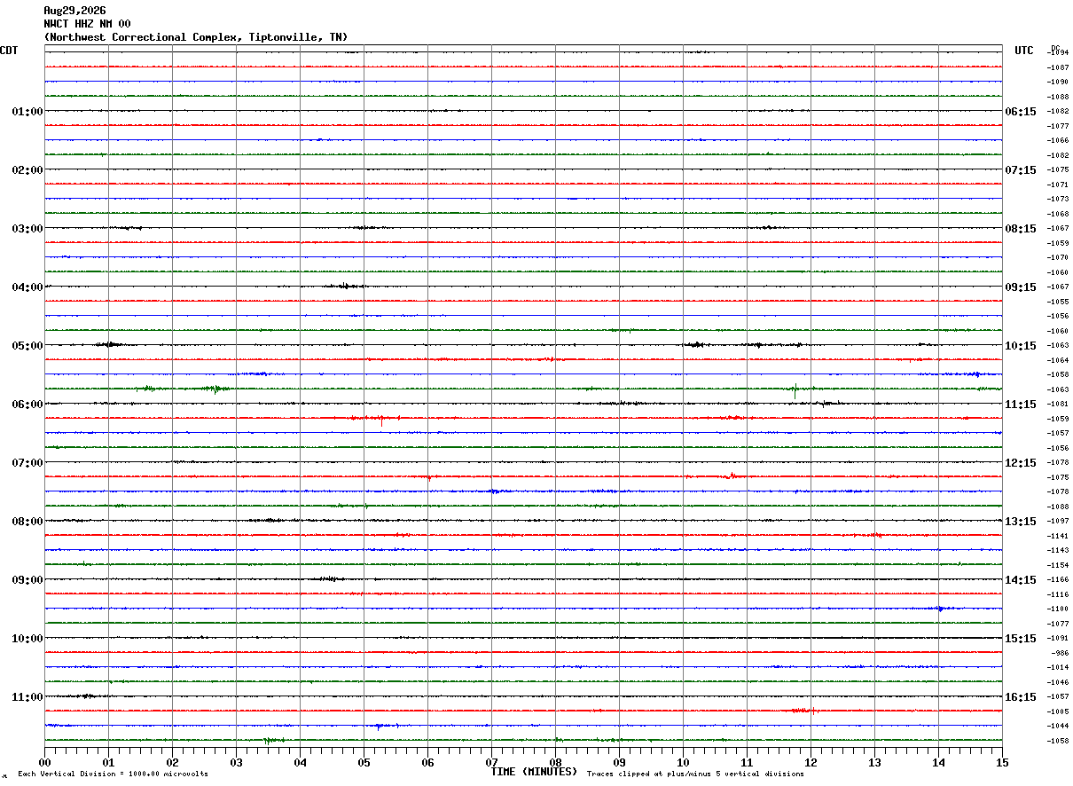Click the 12:15 UTC time label

(1020, 463)
